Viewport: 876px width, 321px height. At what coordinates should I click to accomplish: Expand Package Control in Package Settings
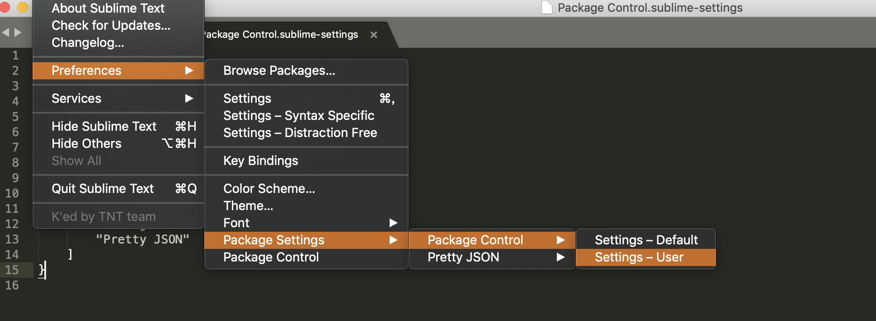[x=492, y=240]
